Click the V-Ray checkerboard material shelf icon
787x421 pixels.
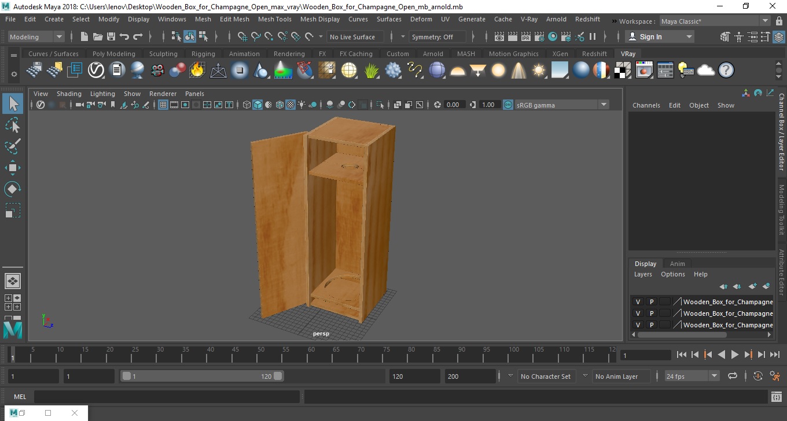tap(622, 71)
